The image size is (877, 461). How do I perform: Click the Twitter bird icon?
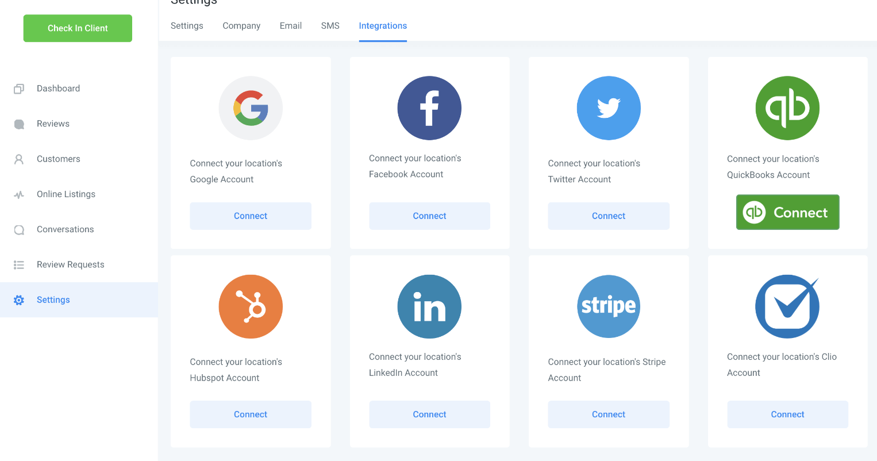pyautogui.click(x=609, y=108)
